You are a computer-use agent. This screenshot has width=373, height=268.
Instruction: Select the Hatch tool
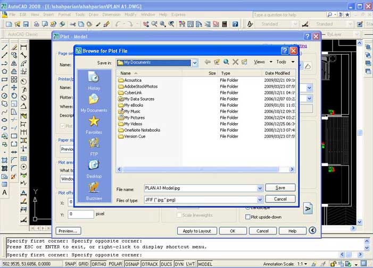click(x=4, y=168)
